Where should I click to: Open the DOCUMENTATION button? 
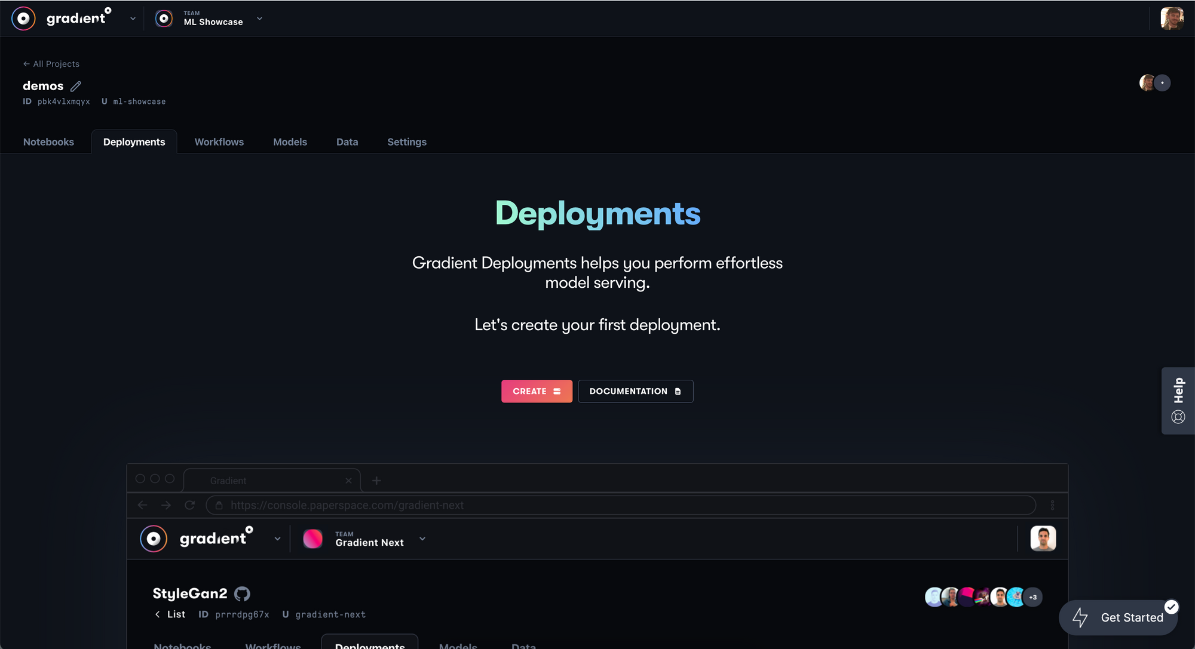(x=635, y=391)
